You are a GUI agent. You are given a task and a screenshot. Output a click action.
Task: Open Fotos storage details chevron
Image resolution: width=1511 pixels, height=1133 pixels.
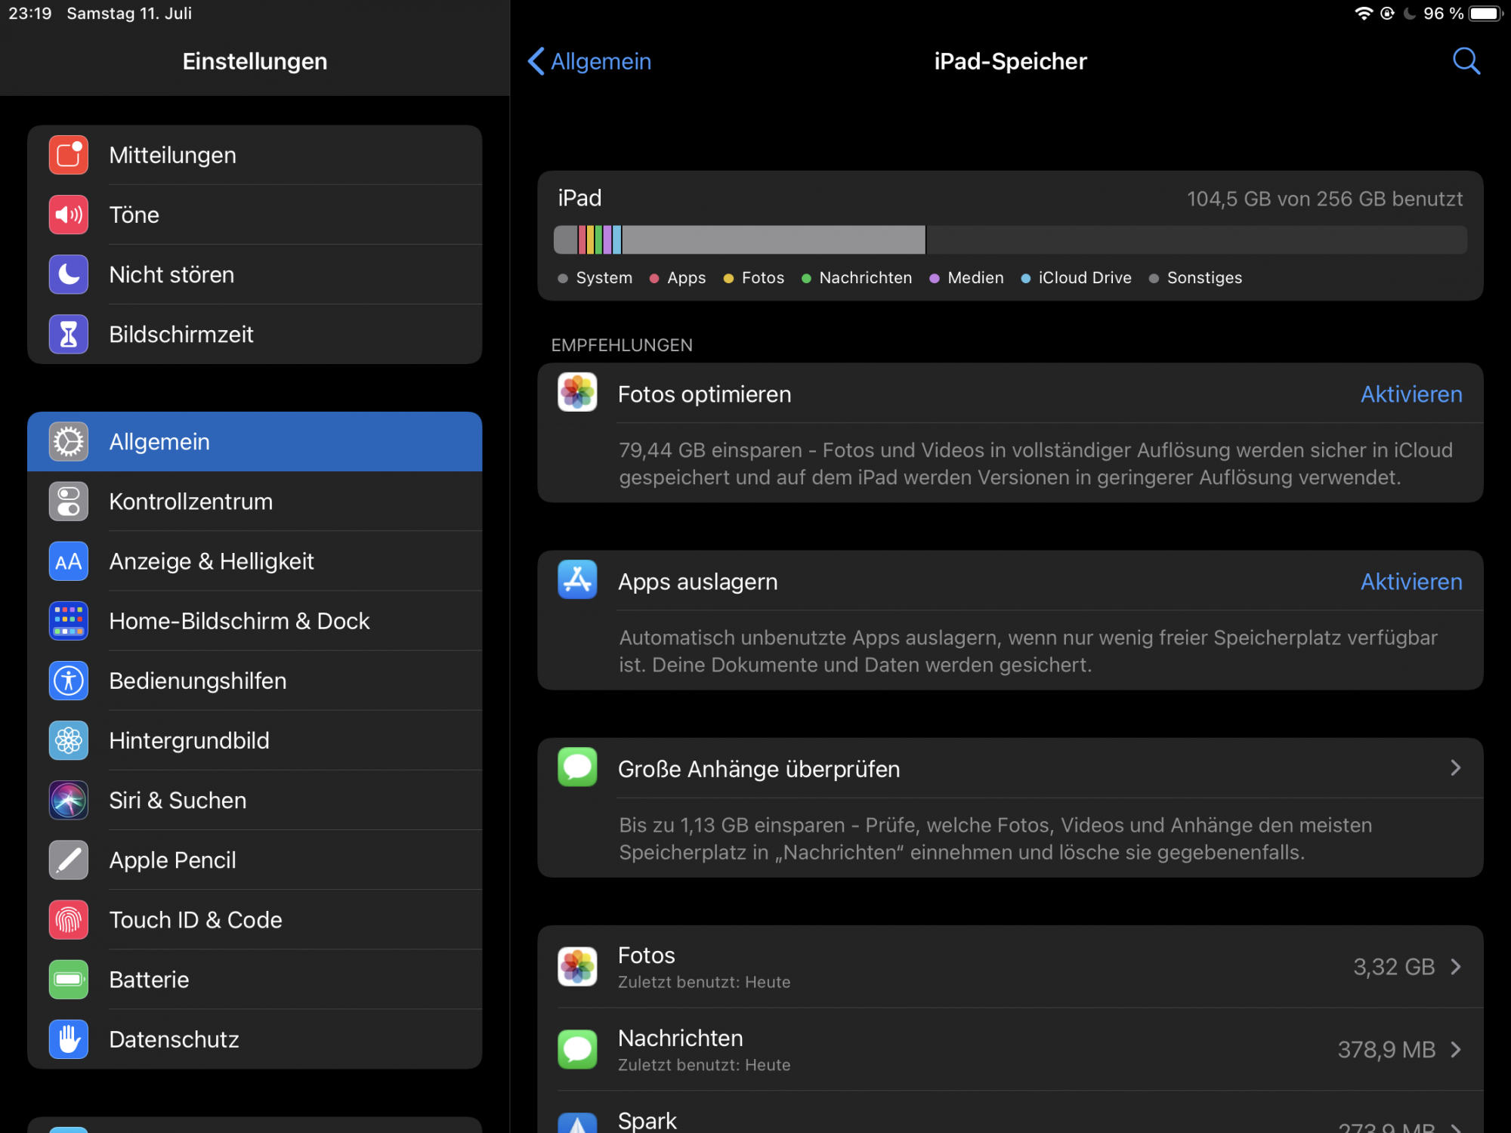coord(1455,967)
